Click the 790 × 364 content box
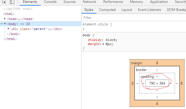Viewport: 186px width, 109px height. click(157, 83)
